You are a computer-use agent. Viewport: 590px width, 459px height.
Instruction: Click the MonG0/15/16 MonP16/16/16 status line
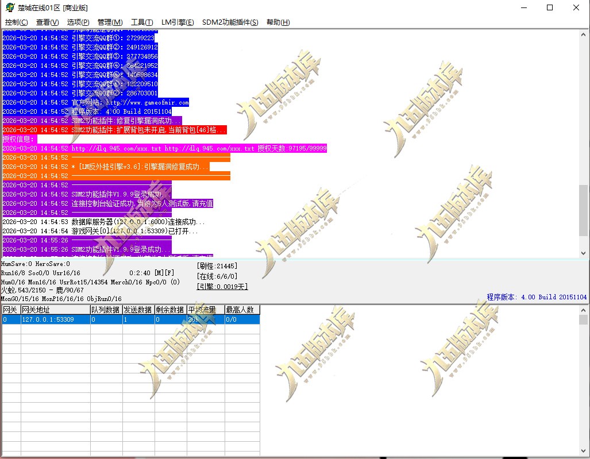point(61,299)
